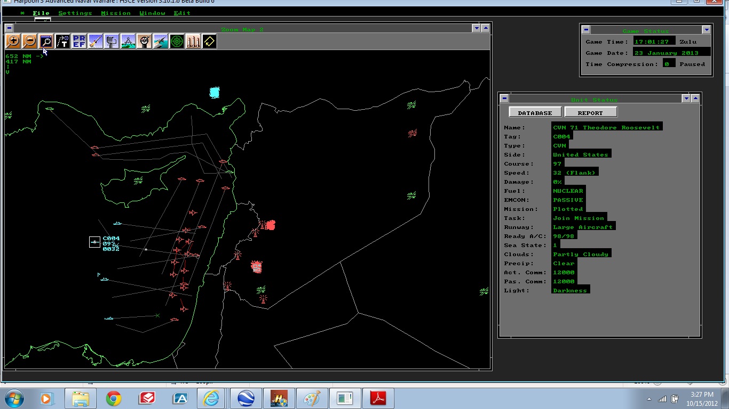
Task: Click the dotted-path T time icon
Action: 62,42
